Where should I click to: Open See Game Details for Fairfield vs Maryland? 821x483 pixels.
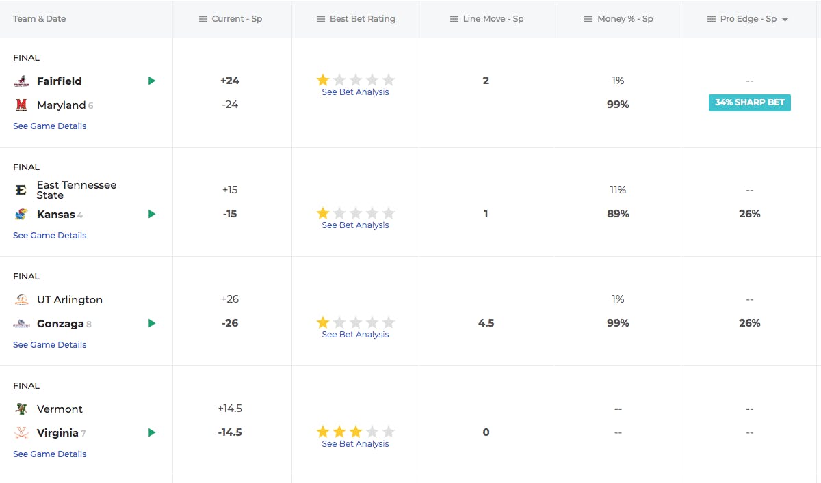pyautogui.click(x=50, y=126)
